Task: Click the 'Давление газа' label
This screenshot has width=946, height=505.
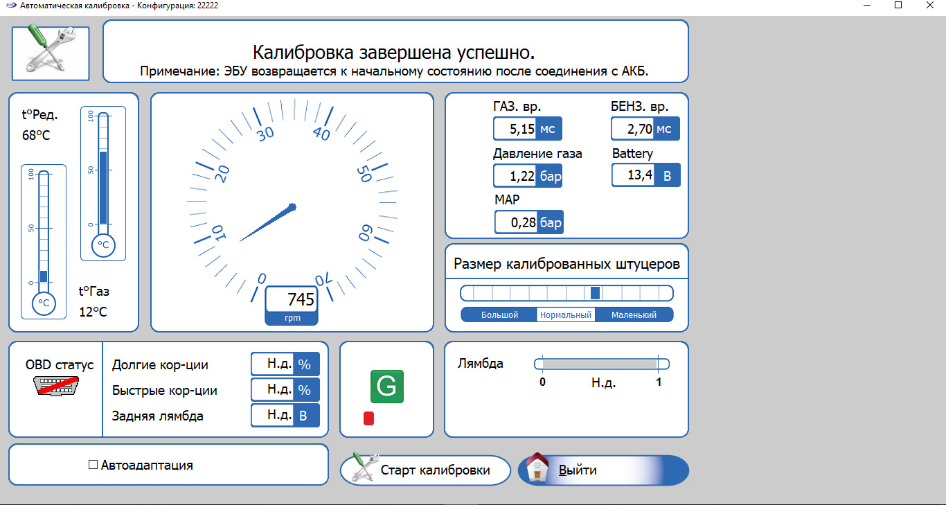Action: click(x=537, y=153)
